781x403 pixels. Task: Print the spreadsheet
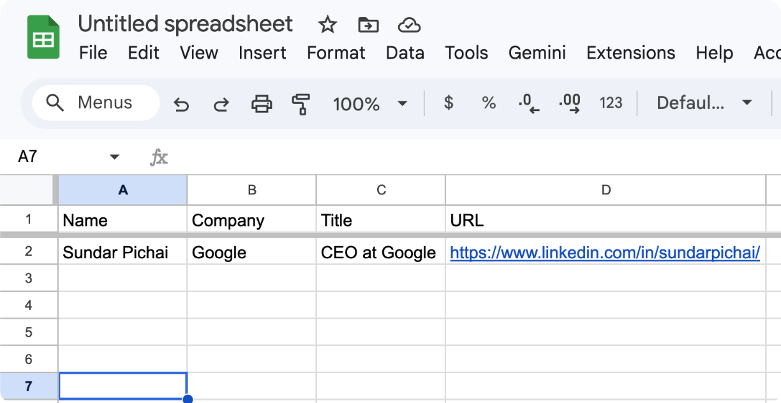point(262,103)
